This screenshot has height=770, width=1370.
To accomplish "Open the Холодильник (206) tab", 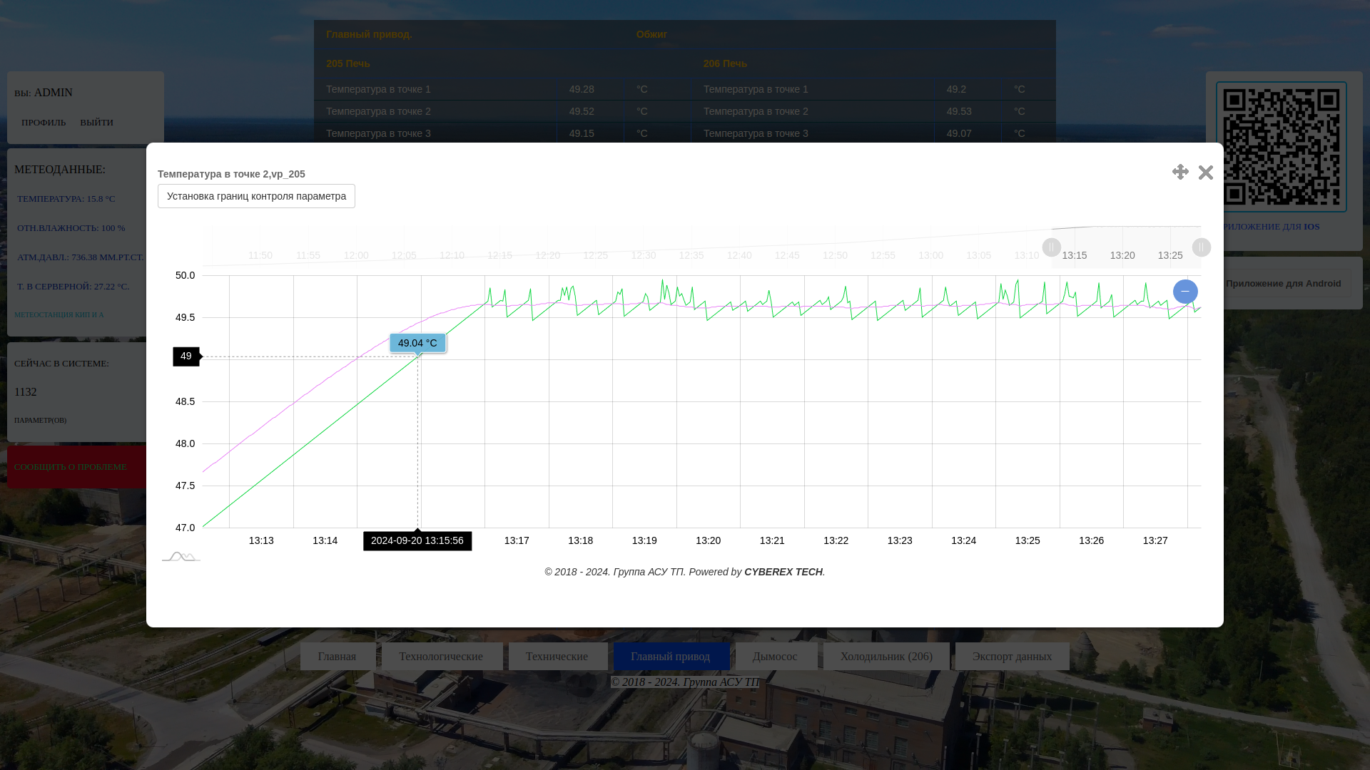I will pyautogui.click(x=886, y=657).
